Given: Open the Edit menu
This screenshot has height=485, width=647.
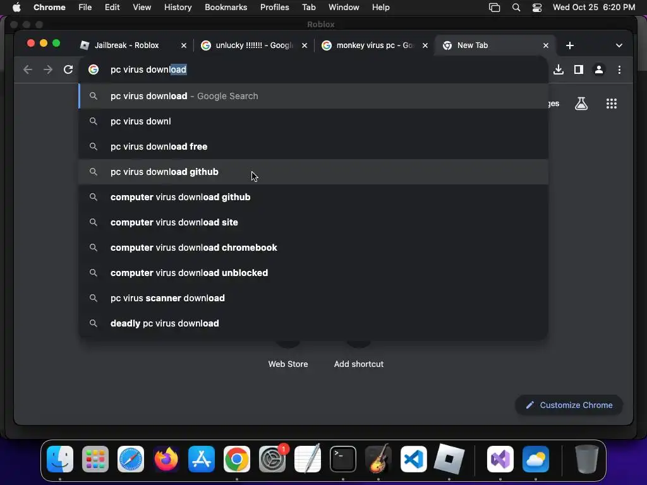Looking at the screenshot, I should (112, 8).
